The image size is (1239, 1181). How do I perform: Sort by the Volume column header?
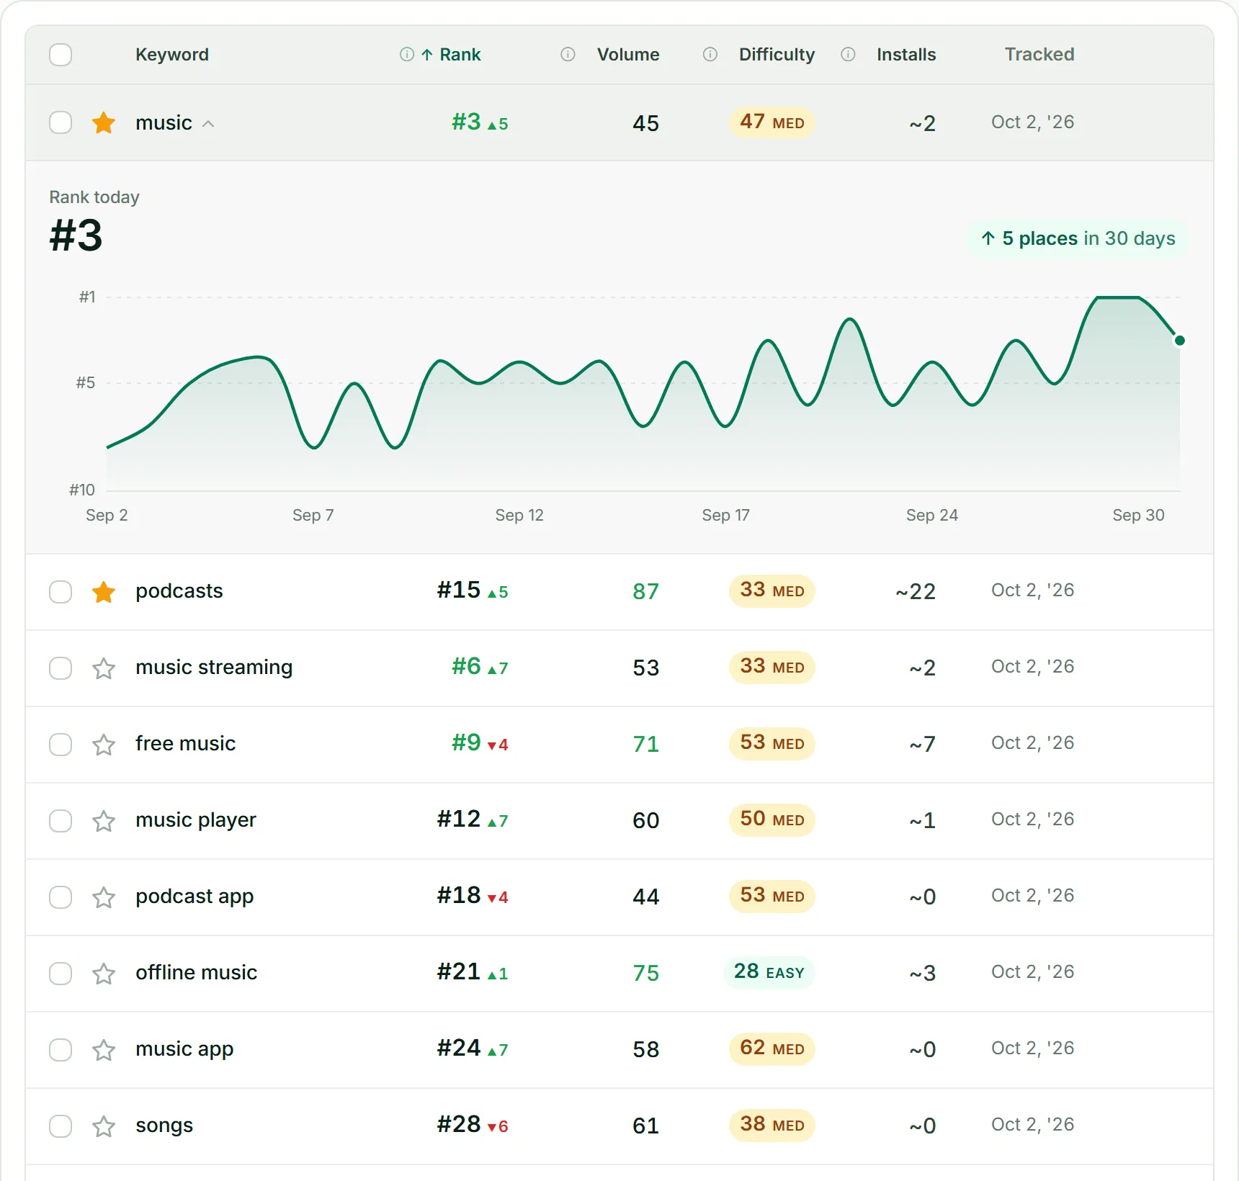click(x=628, y=55)
